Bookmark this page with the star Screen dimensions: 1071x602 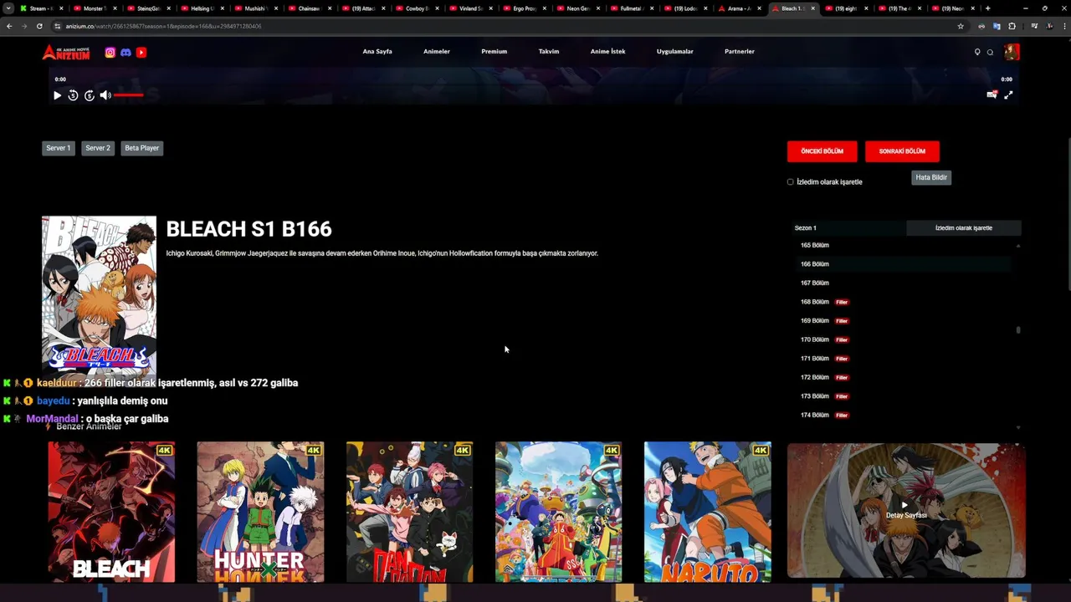coord(961,26)
